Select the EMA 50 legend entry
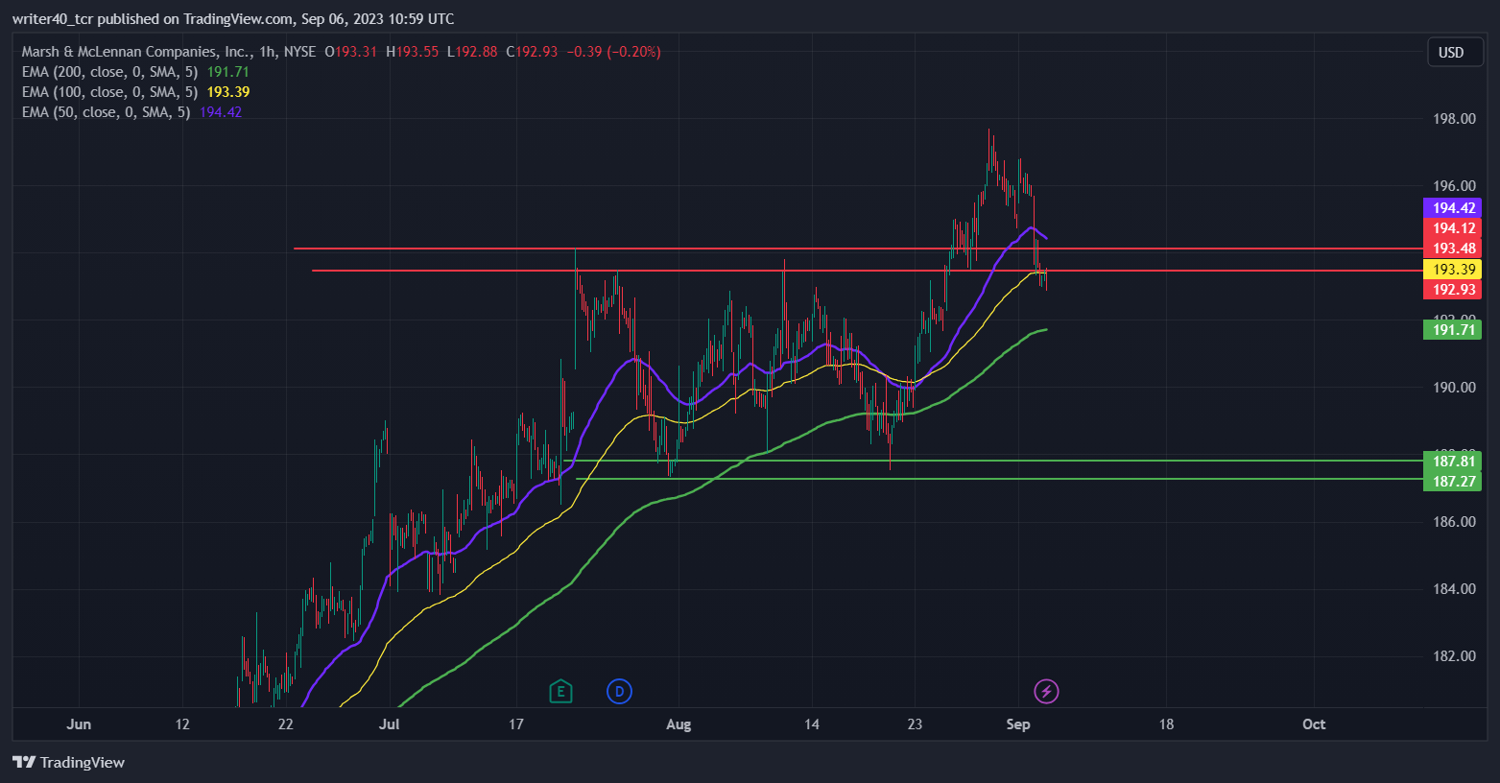 [131, 112]
